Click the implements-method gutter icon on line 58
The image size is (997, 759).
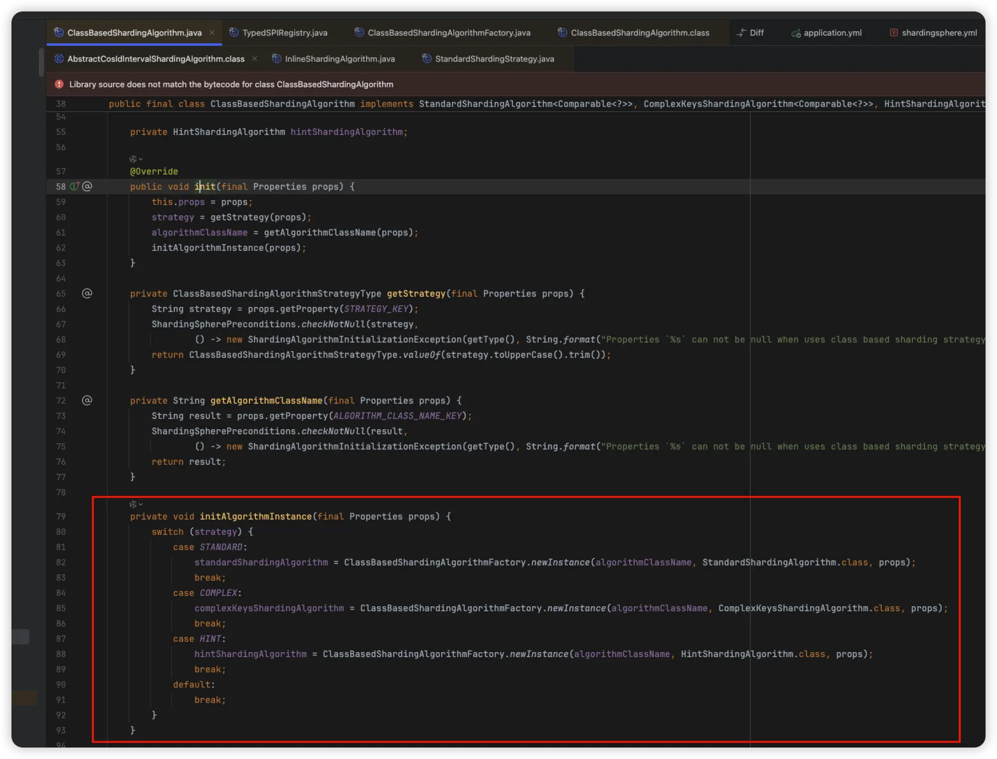(74, 187)
